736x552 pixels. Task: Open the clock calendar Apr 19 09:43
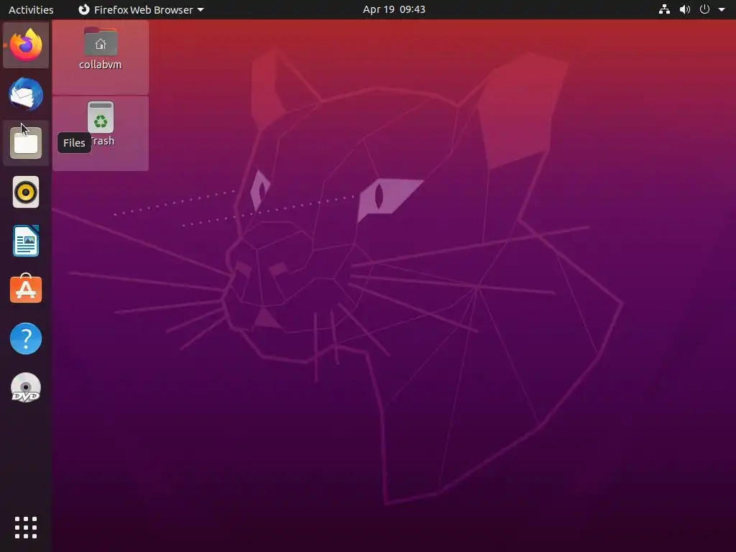click(394, 9)
